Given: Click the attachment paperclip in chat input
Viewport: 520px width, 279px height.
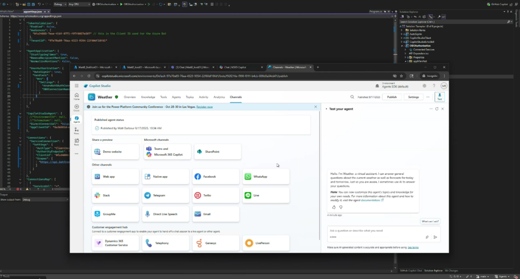Looking at the screenshot, I should tap(427, 237).
